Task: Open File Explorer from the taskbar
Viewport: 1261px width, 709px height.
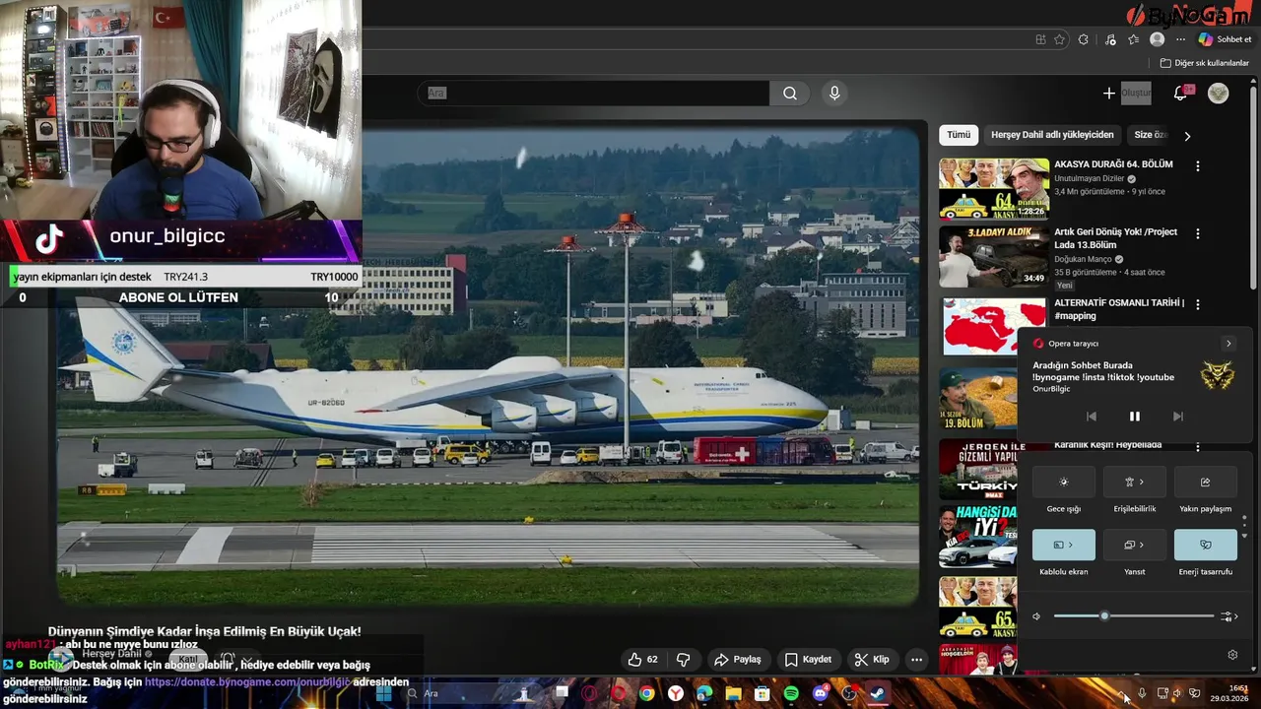Action: 733,694
